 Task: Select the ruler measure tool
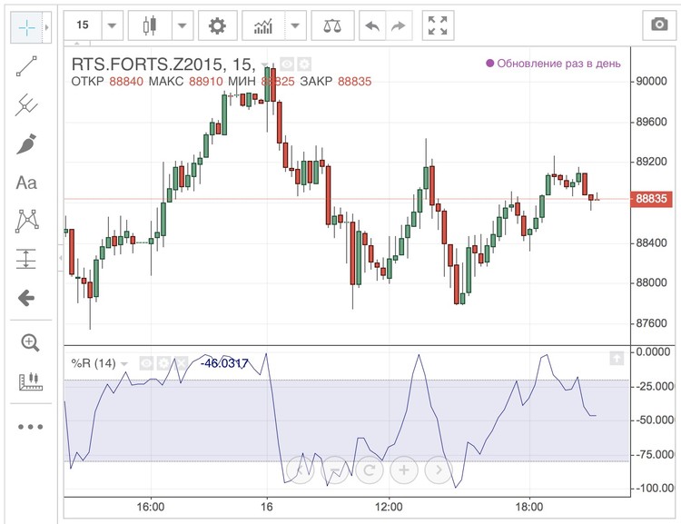tap(30, 381)
